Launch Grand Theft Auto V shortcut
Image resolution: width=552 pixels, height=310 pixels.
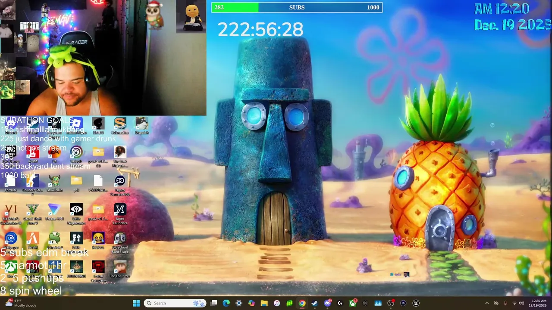32,214
